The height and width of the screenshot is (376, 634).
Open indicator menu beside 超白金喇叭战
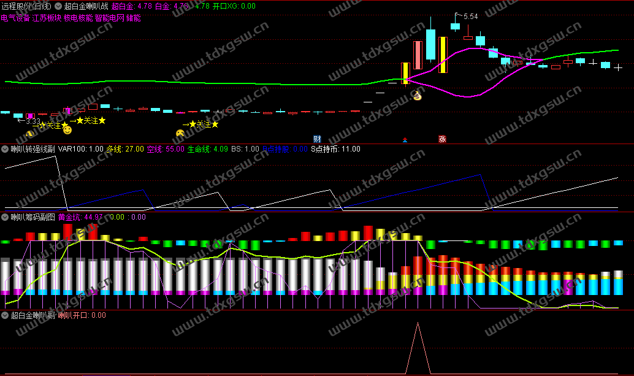pos(58,6)
